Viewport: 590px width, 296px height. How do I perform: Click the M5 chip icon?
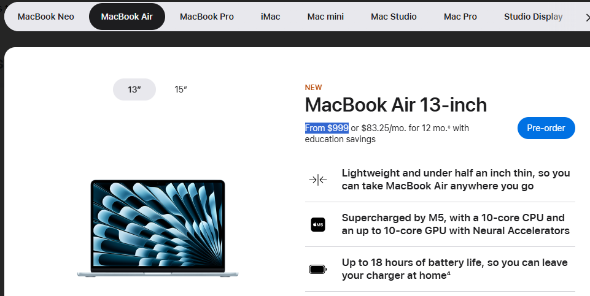tap(318, 225)
